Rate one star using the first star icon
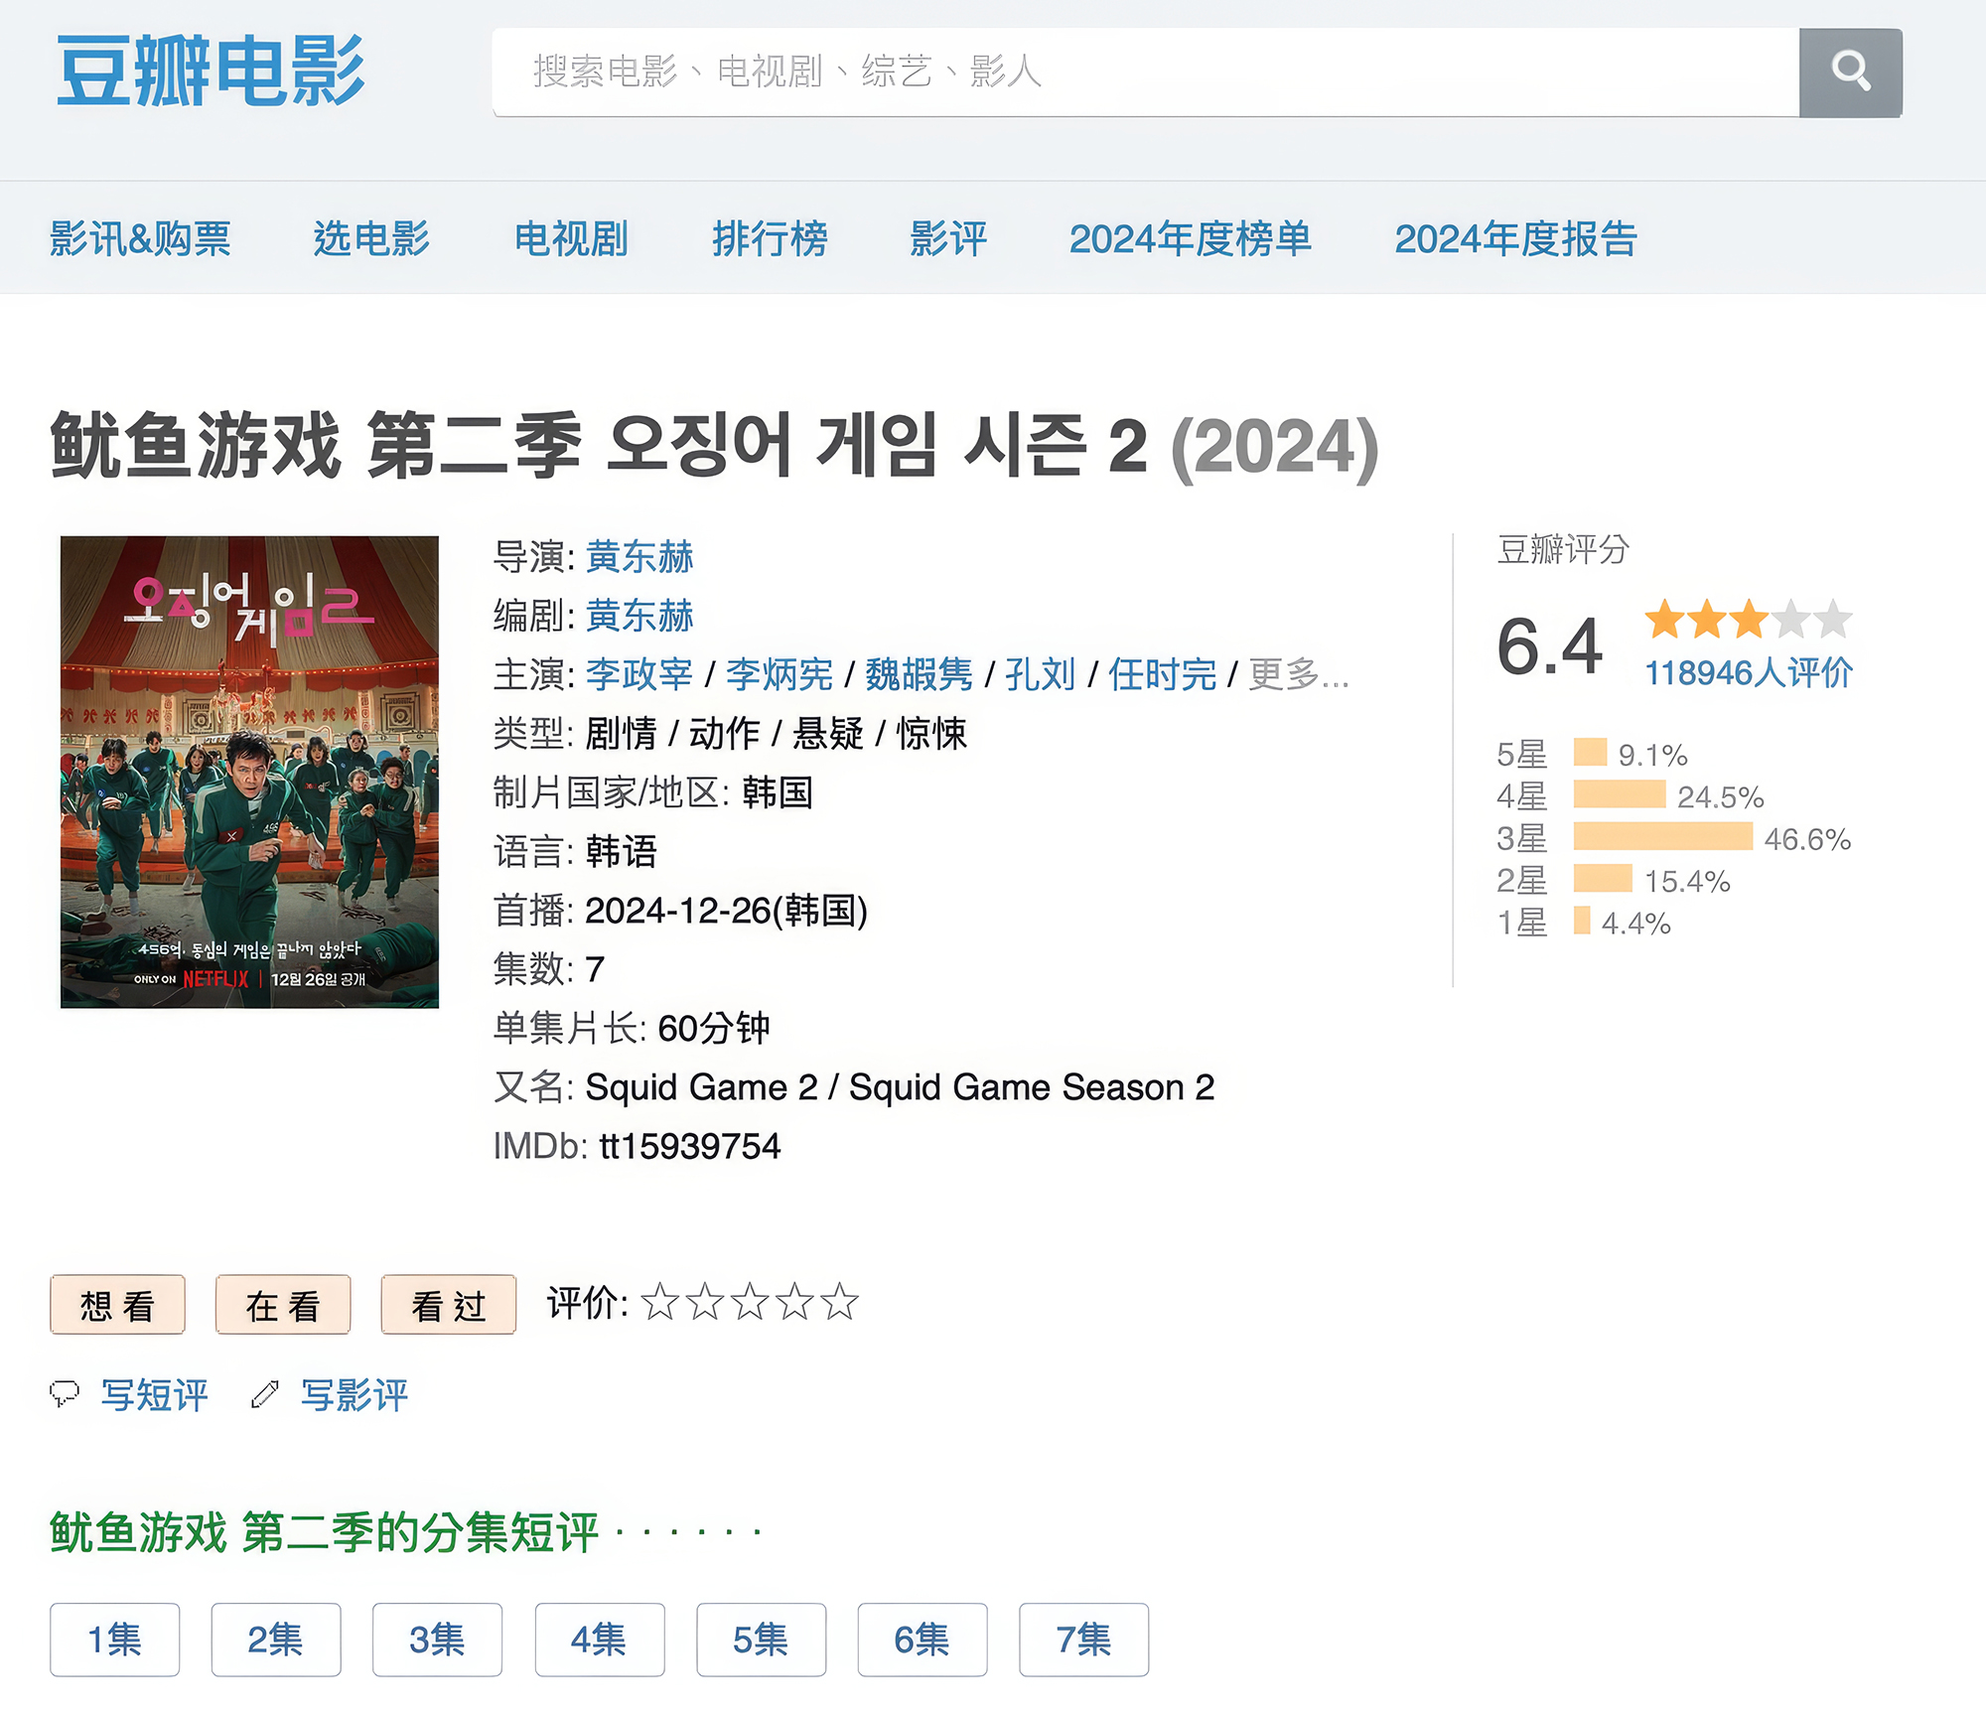1986x1714 pixels. click(x=659, y=1301)
